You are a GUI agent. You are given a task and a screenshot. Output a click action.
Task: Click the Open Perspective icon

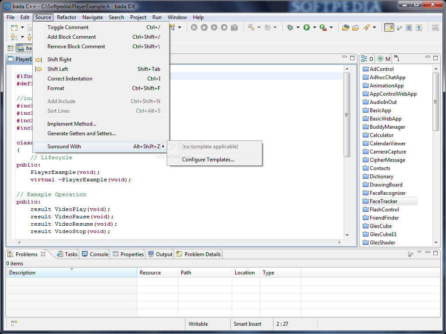10,48
